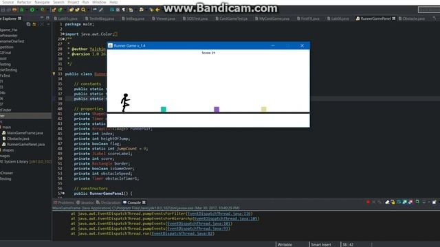This screenshot has width=440, height=247.
Task: Select Obstacle.java in Package Explorer tree
Action: pyautogui.click(x=16, y=139)
